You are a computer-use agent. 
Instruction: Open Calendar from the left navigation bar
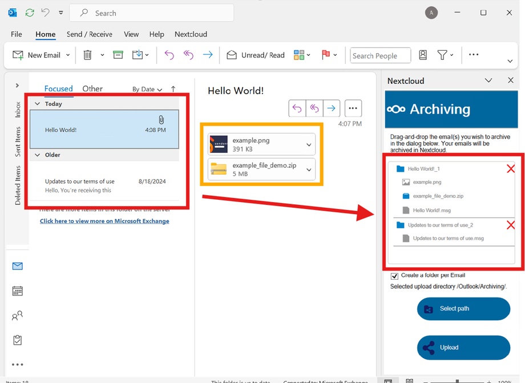[x=17, y=291]
